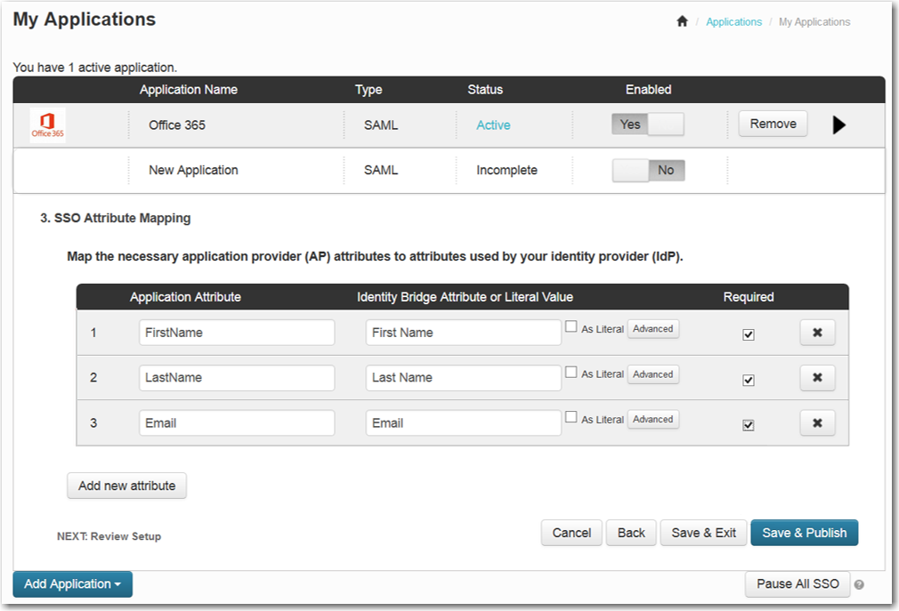Open the Active status link
Screen dimensions: 899x611
493,125
